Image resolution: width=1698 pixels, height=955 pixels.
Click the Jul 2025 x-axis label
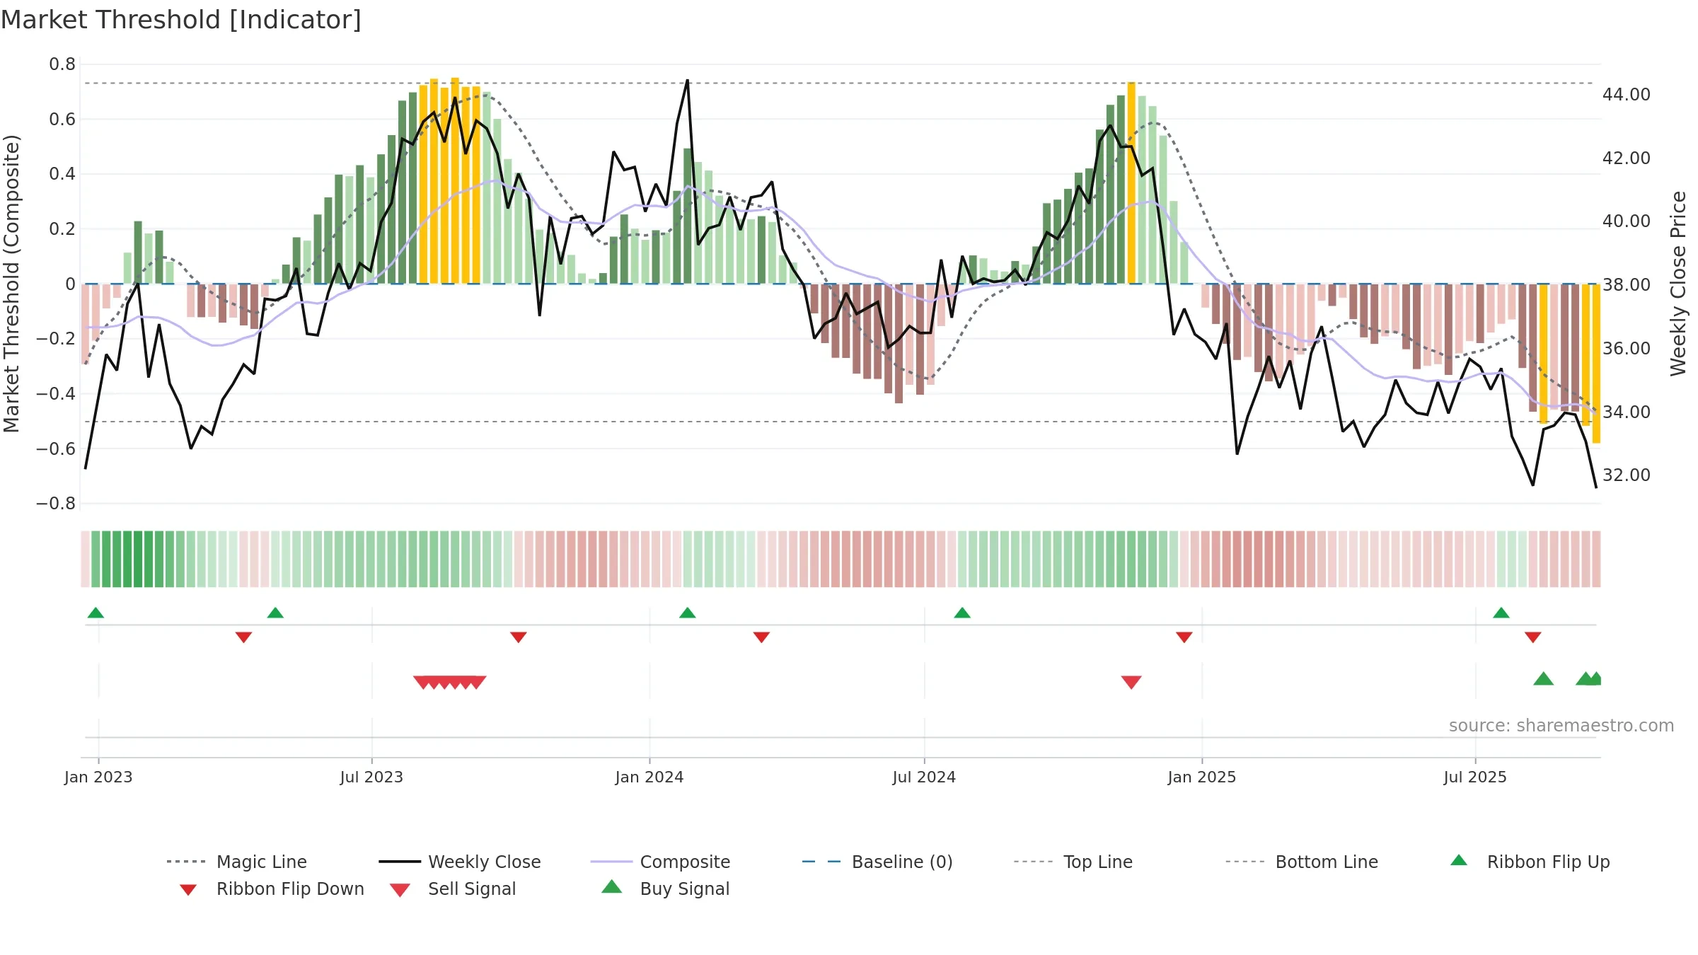[x=1475, y=777]
